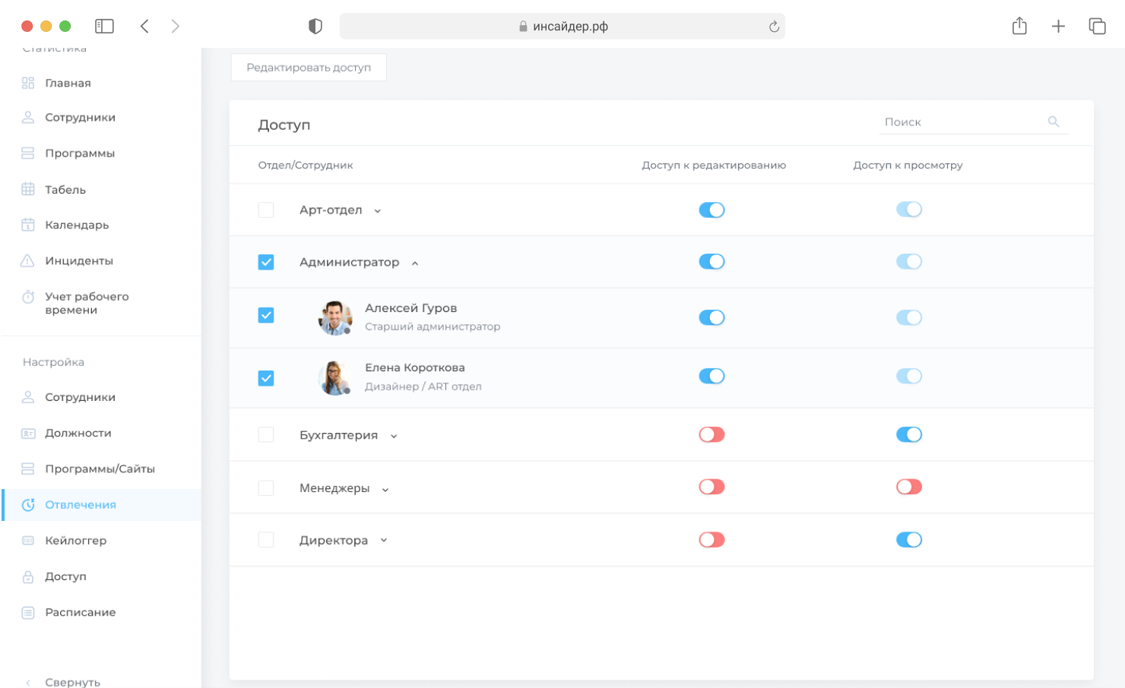Click the calendar icon next to Календарь

[28, 225]
